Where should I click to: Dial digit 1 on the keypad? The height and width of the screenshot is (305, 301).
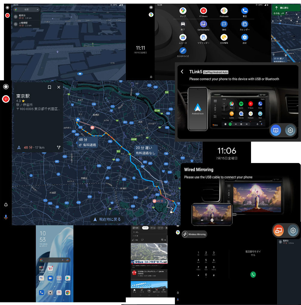pyautogui.click(x=198, y=253)
